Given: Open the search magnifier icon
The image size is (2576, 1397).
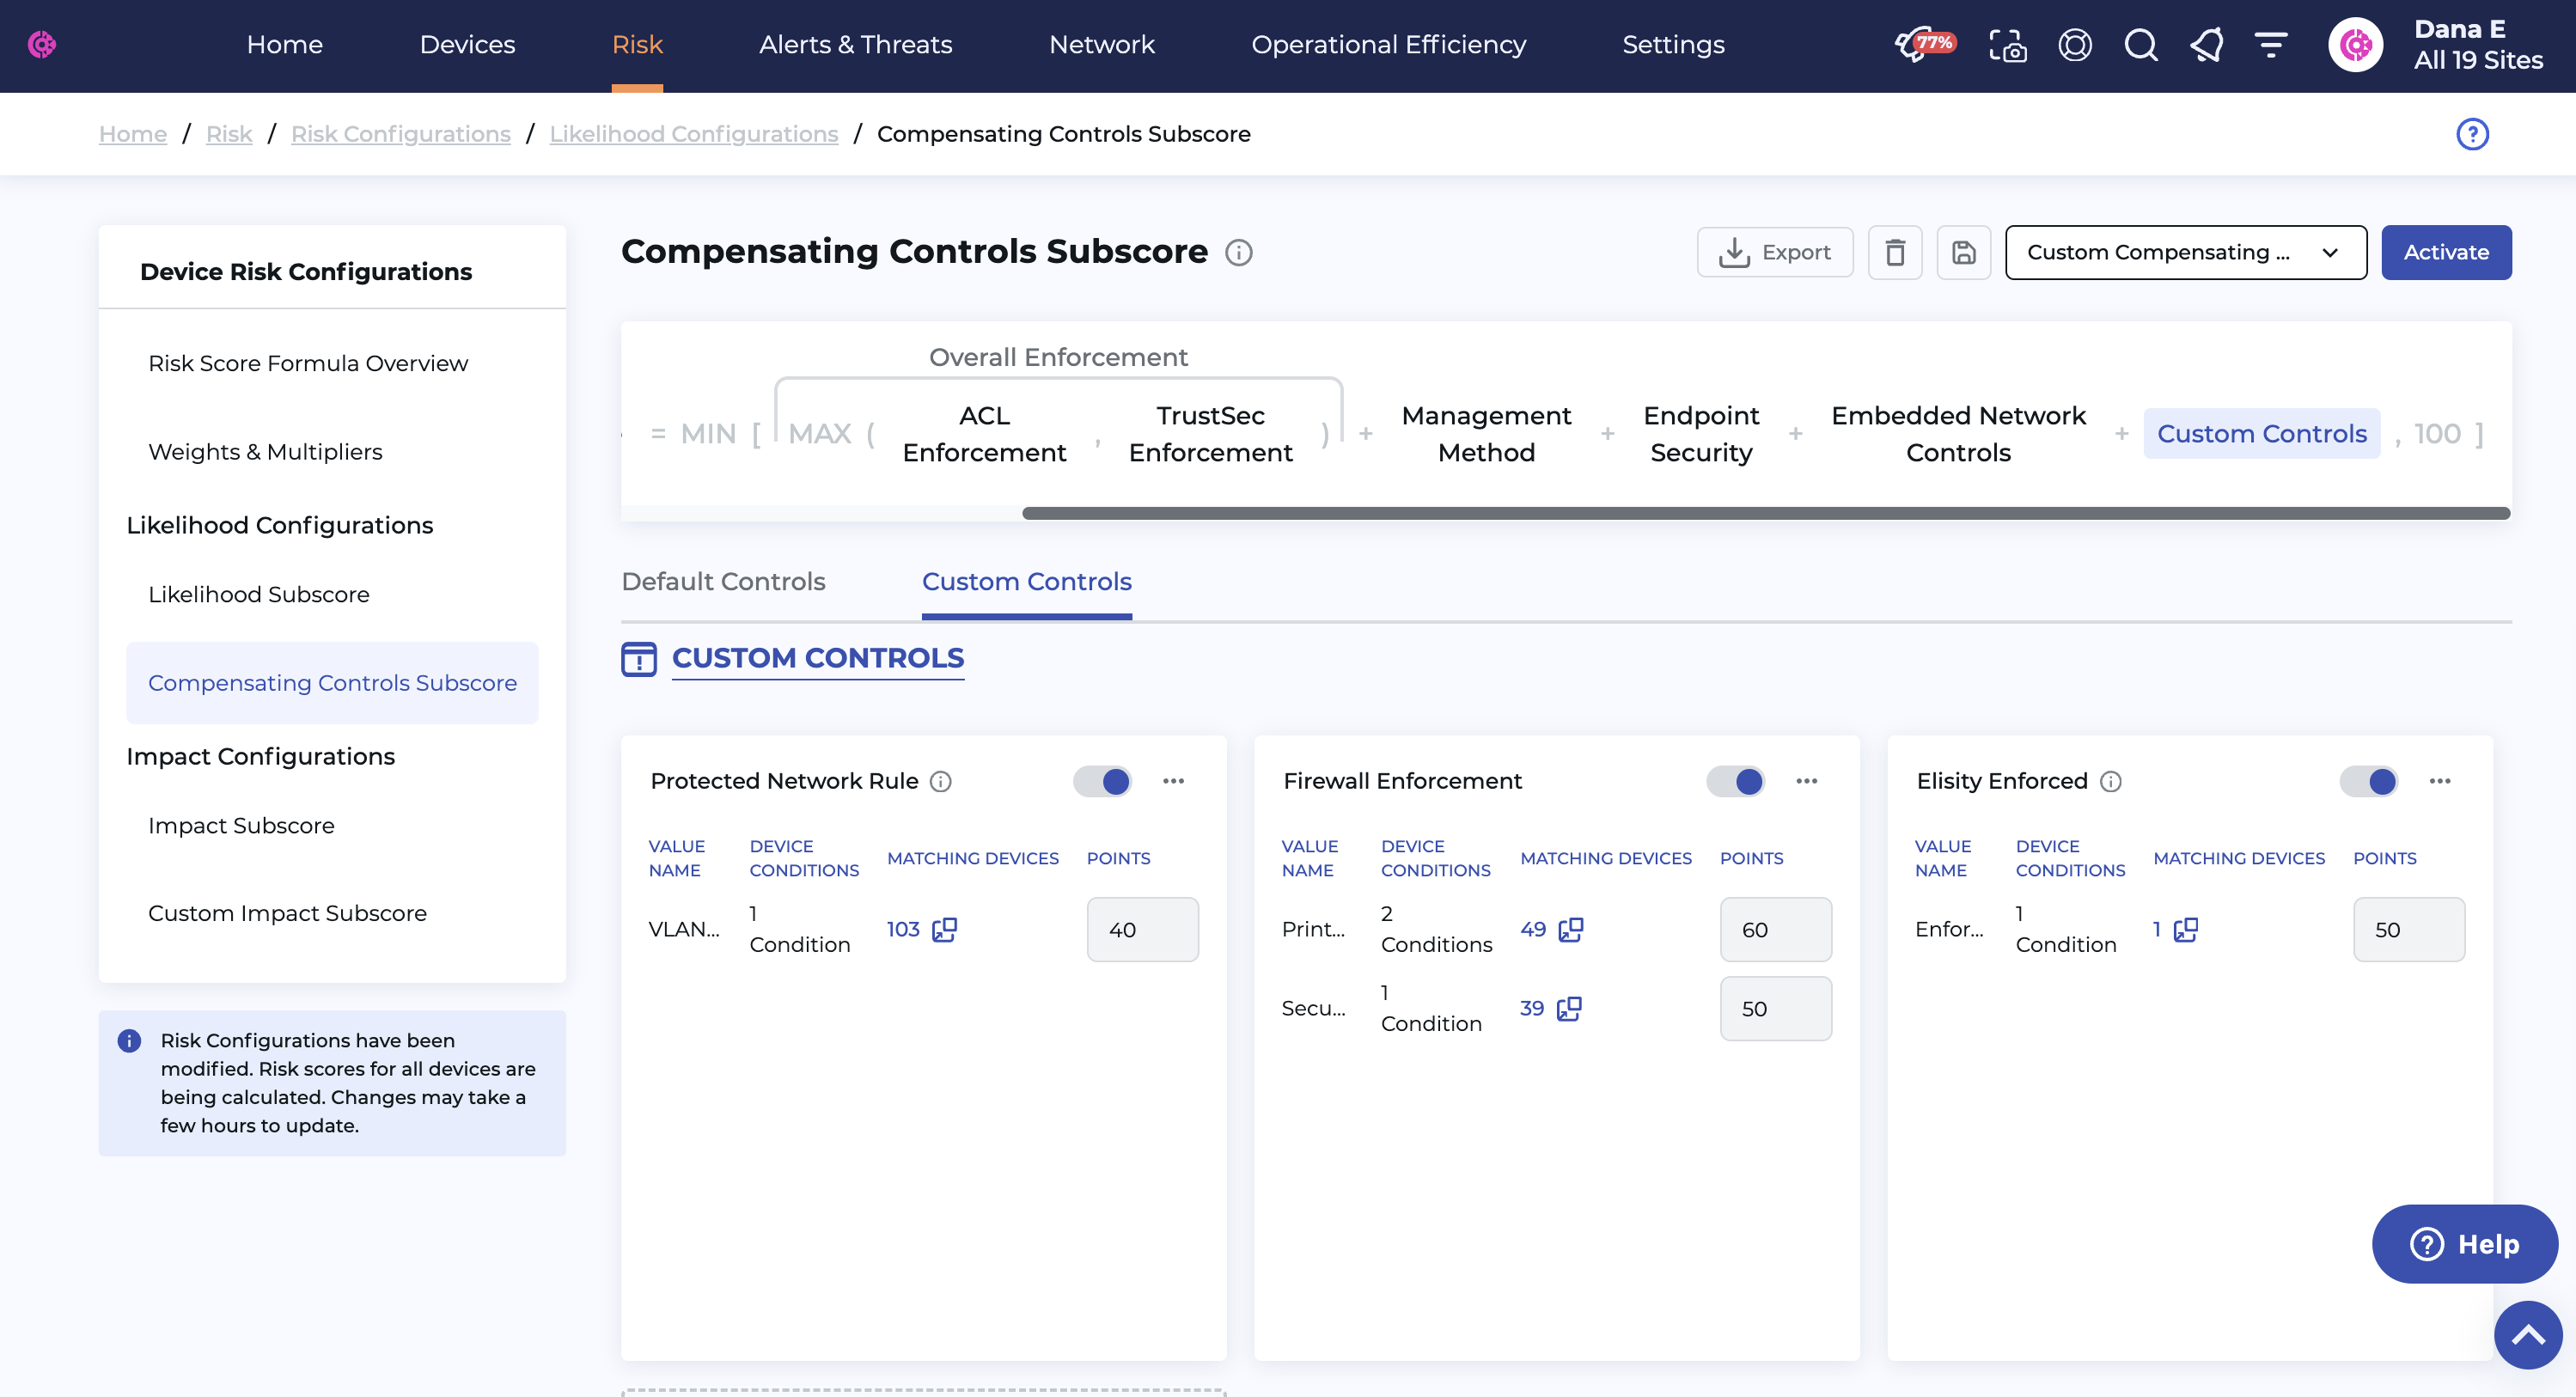Looking at the screenshot, I should [x=2141, y=45].
